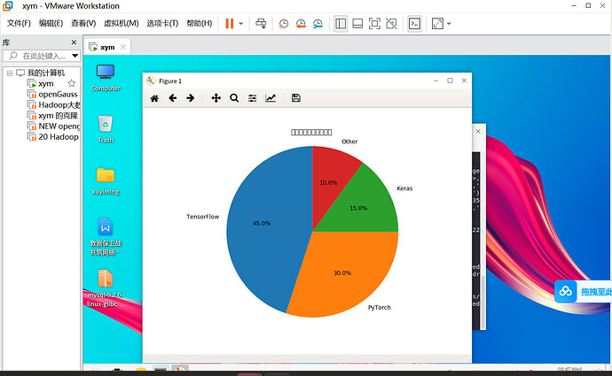Open the dropdown arrow beside the pause button
Image resolution: width=612 pixels, height=376 pixels.
point(242,24)
